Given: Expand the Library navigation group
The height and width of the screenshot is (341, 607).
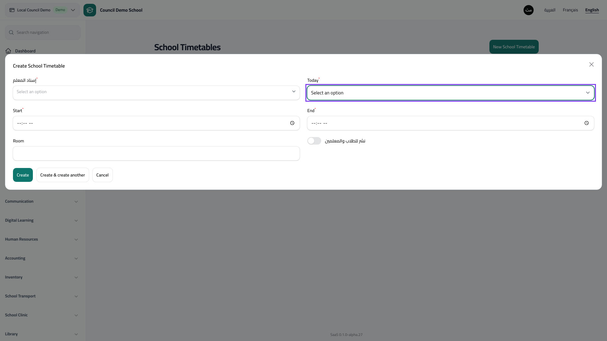Looking at the screenshot, I should point(41,334).
